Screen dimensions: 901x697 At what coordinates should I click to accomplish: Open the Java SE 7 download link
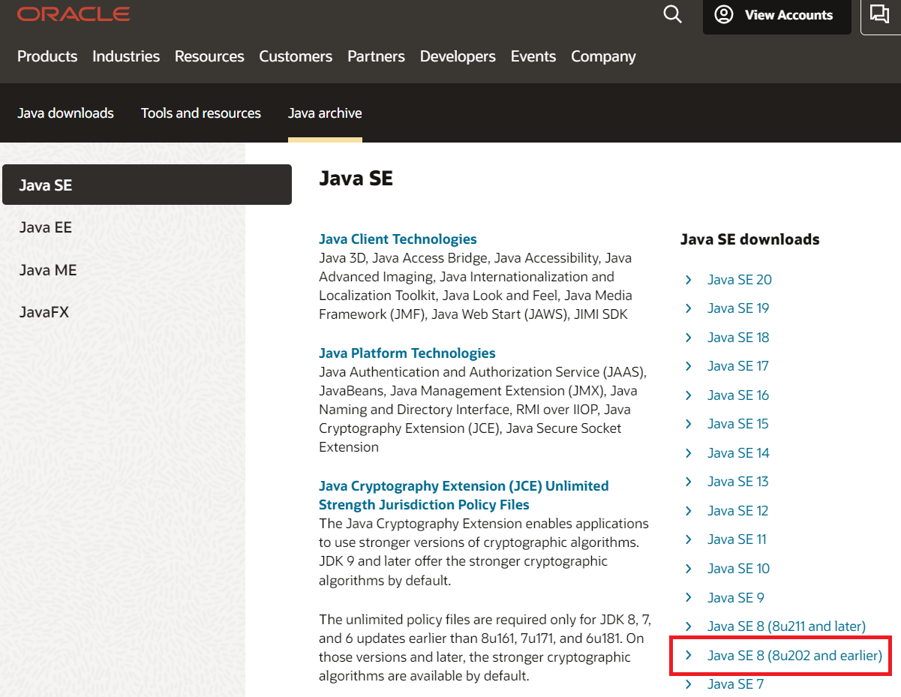735,684
